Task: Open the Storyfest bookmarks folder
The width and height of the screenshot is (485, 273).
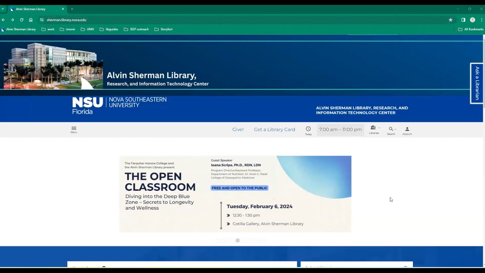Action: point(164,29)
